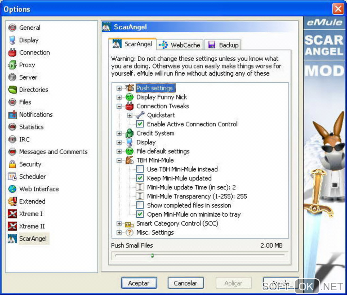Click the Misc. Settings question mark icon
The height and width of the screenshot is (295, 347).
coord(130,233)
